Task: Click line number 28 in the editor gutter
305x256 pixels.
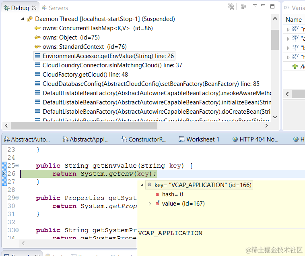Action: pos(11,190)
